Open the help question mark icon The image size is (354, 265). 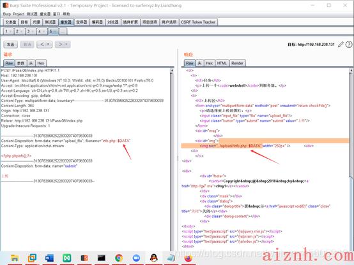[x=349, y=45]
